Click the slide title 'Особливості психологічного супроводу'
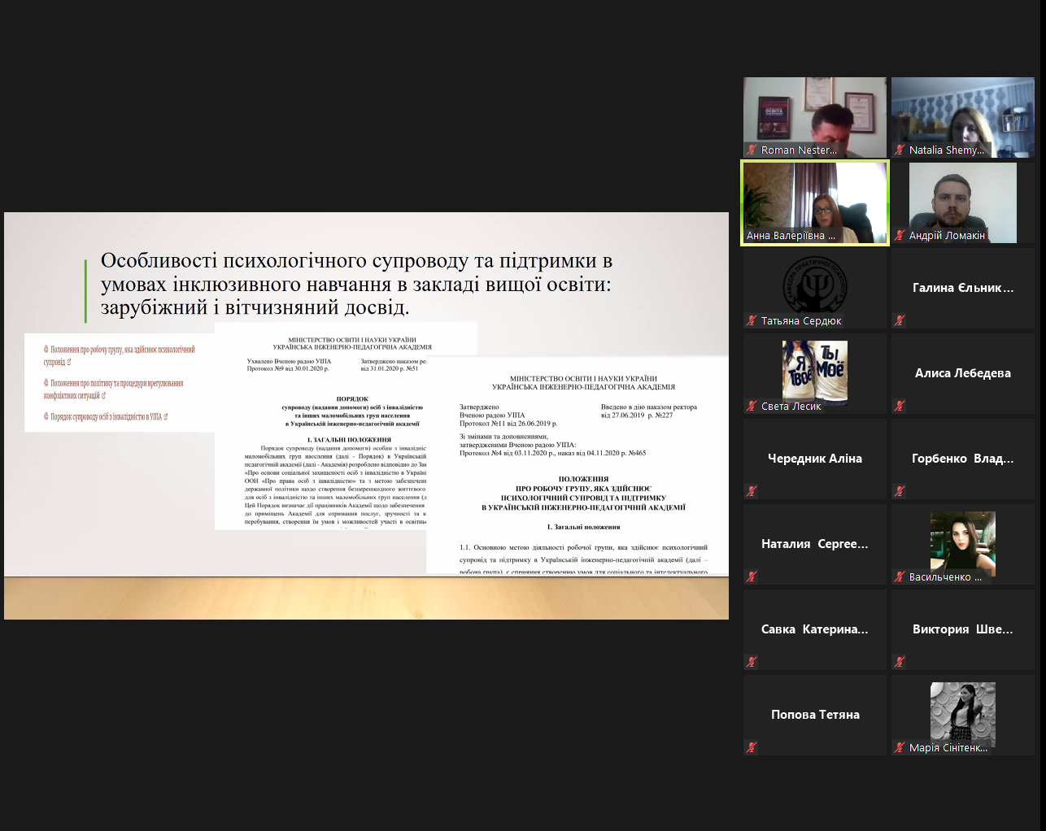 point(356,284)
